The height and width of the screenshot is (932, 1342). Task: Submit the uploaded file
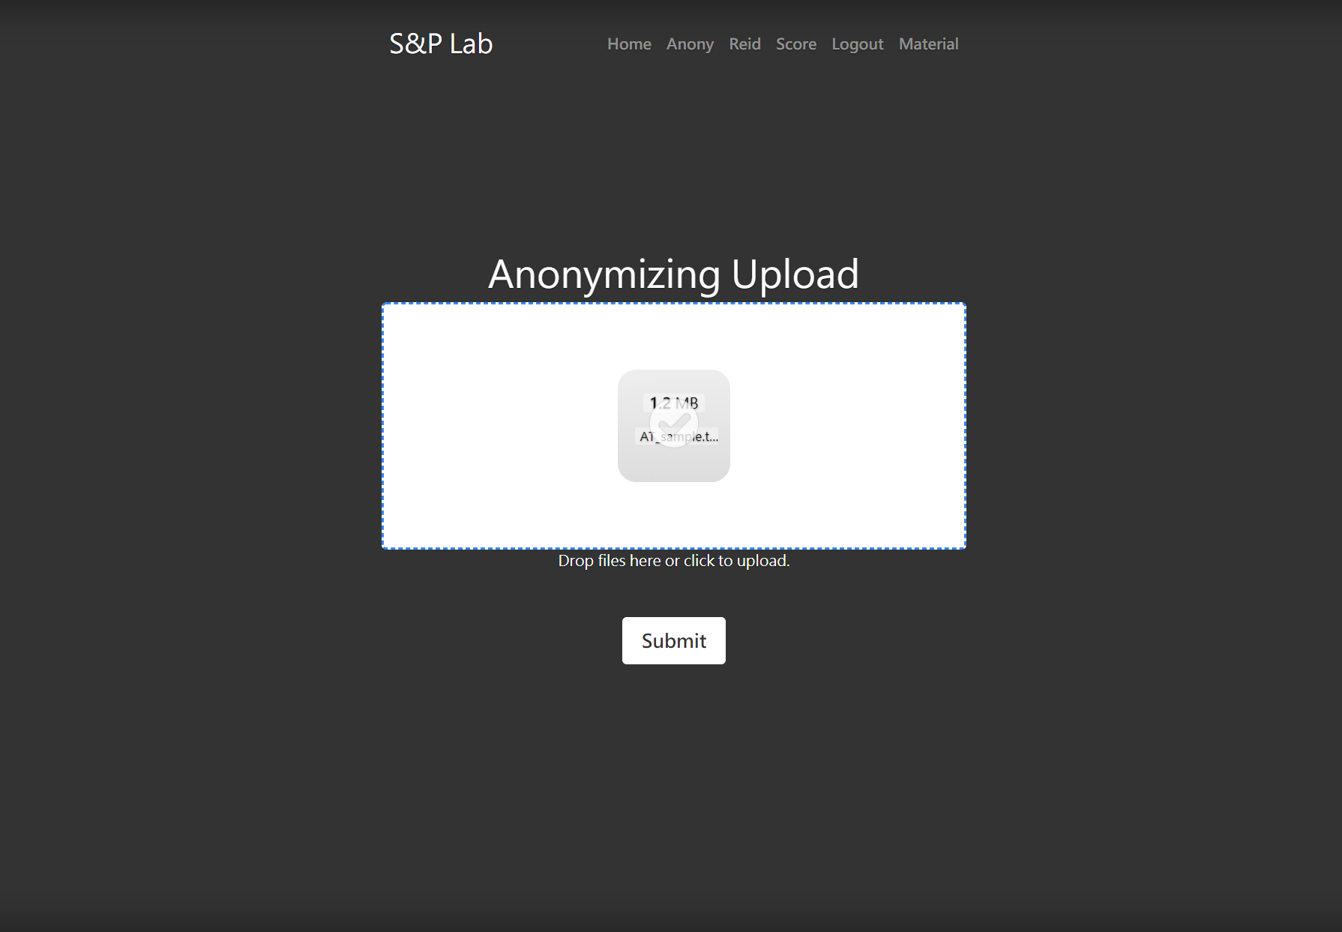(x=674, y=640)
